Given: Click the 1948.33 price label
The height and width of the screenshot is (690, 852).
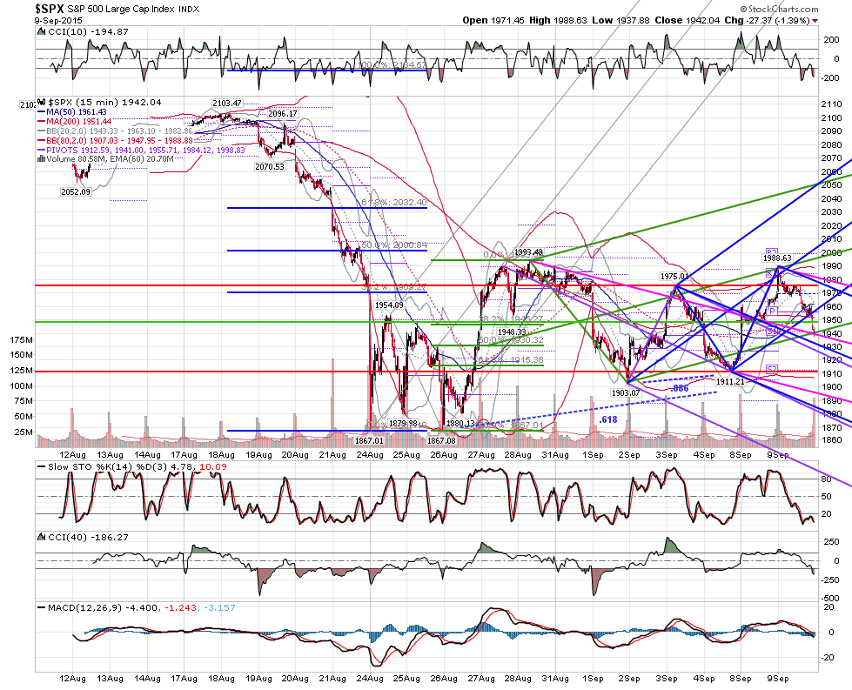Looking at the screenshot, I should (x=512, y=332).
